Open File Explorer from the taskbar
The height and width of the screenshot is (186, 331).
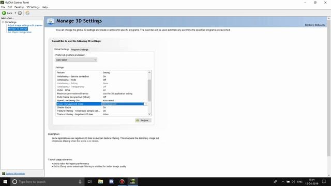[101, 181]
